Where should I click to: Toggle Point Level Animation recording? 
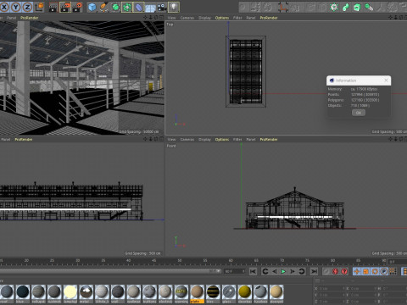pyautogui.click(x=393, y=271)
